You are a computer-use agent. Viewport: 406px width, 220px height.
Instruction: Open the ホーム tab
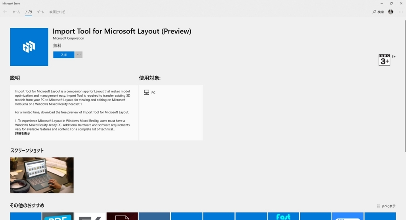tap(16, 12)
